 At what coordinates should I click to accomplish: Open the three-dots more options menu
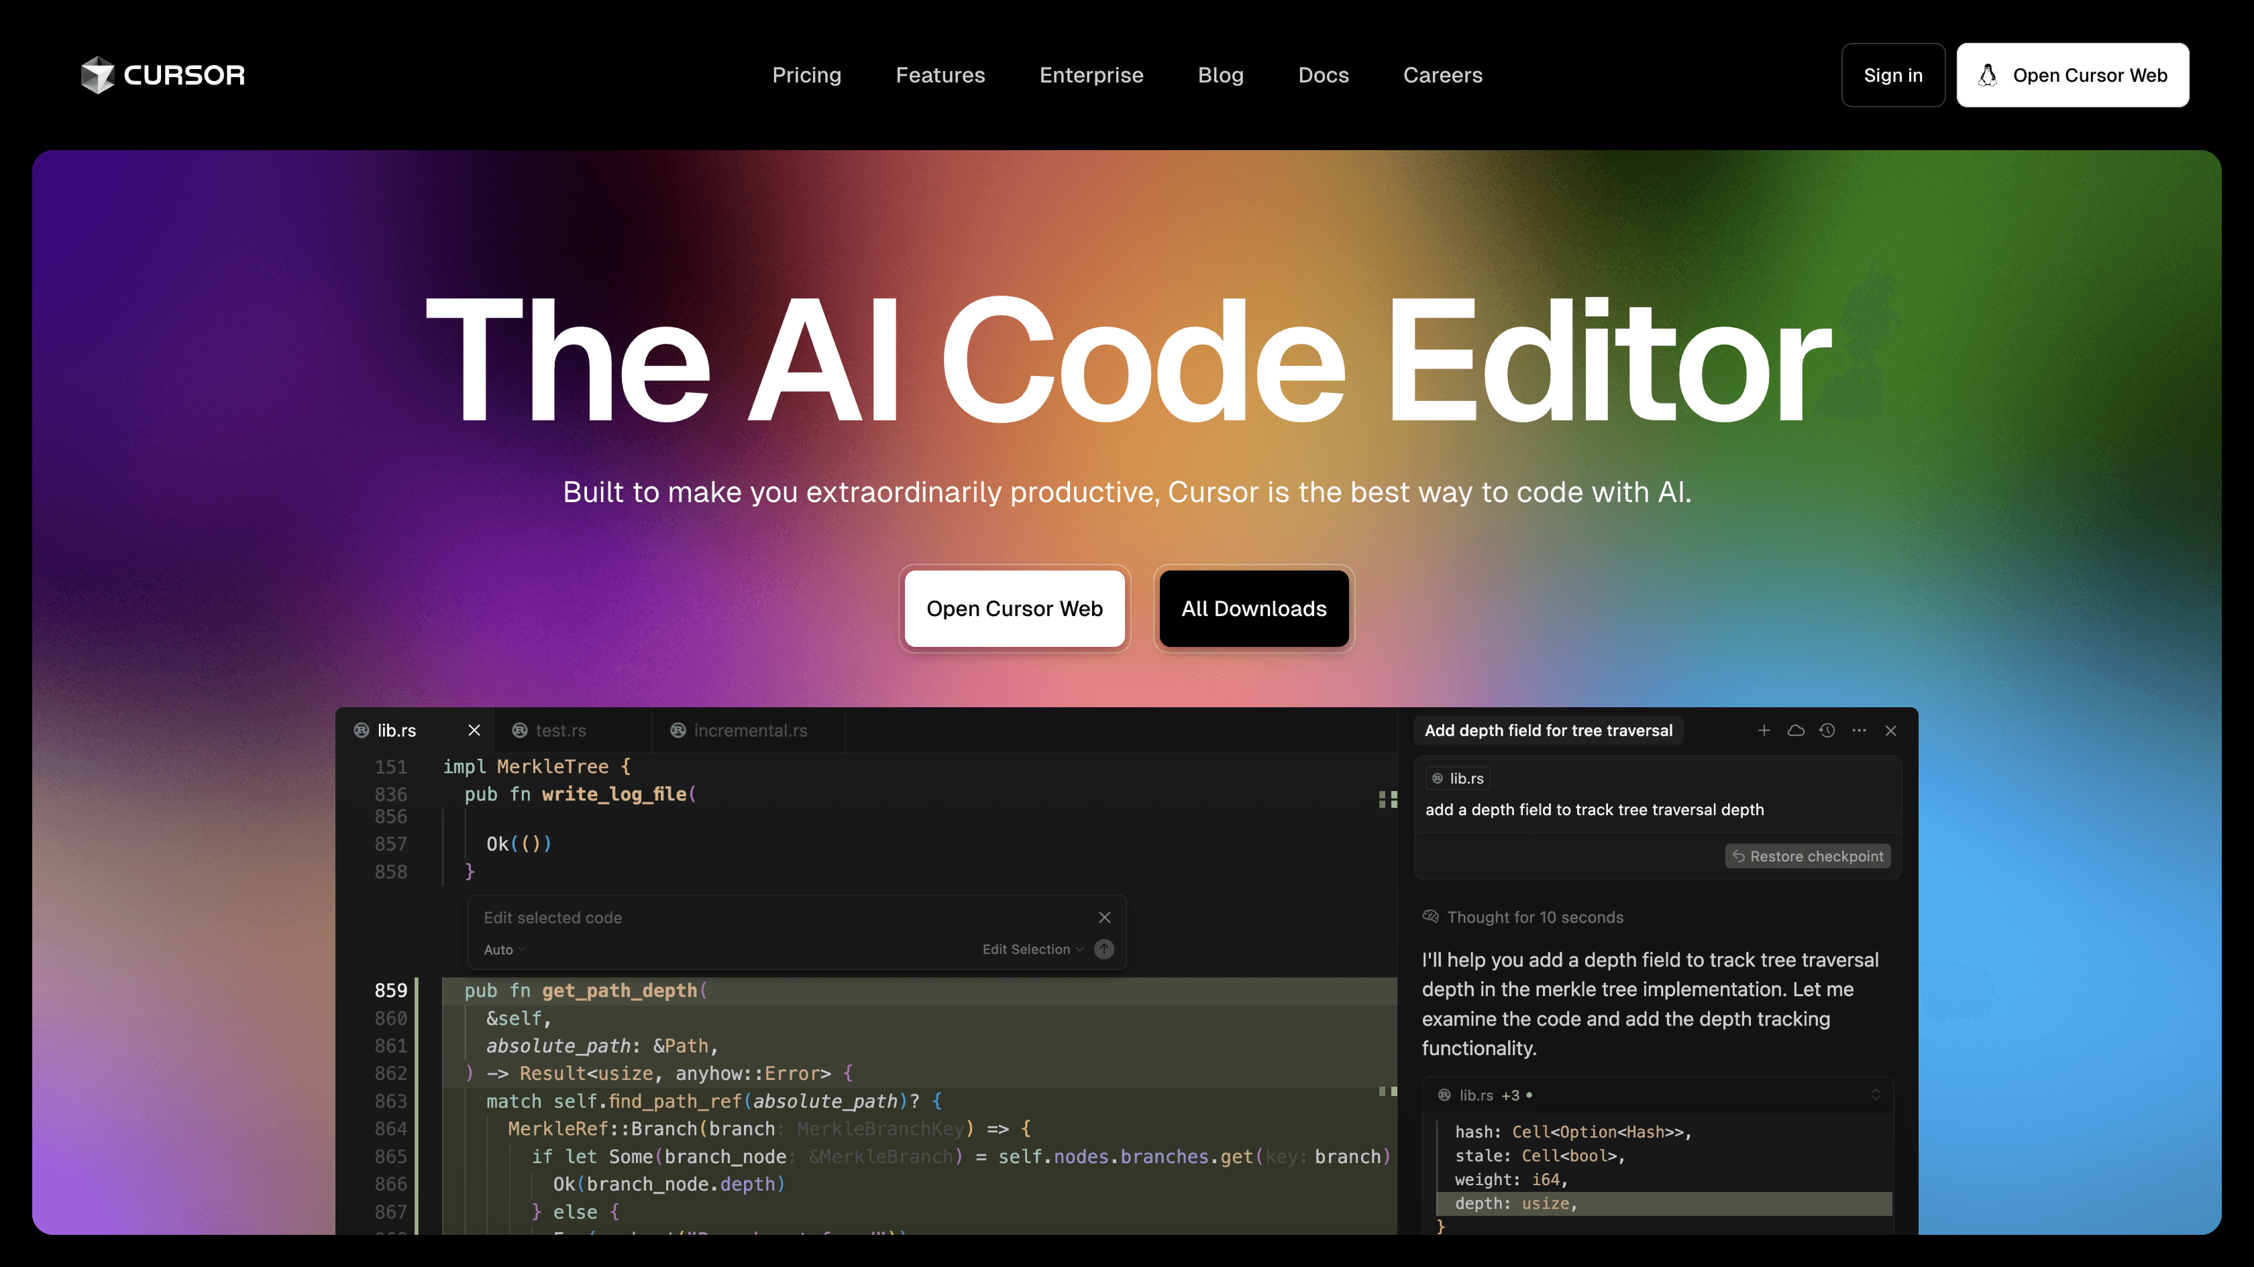(x=1858, y=730)
